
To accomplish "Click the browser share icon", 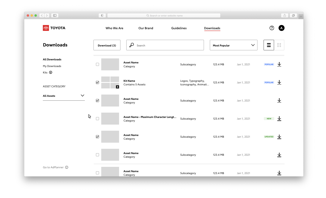I will [x=285, y=15].
